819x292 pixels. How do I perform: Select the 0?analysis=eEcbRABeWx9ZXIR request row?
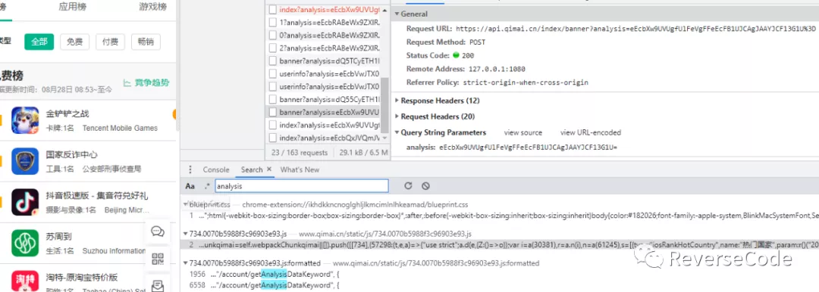pyautogui.click(x=323, y=36)
